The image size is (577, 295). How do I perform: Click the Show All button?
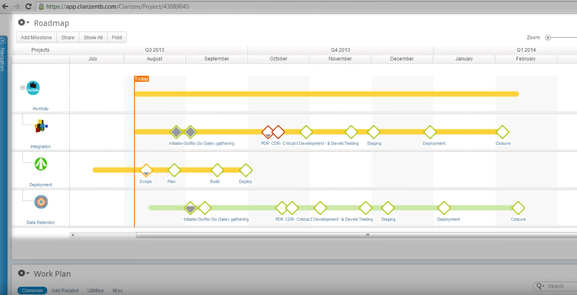point(93,38)
